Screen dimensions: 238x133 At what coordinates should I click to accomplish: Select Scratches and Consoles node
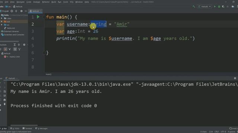coord(13,35)
